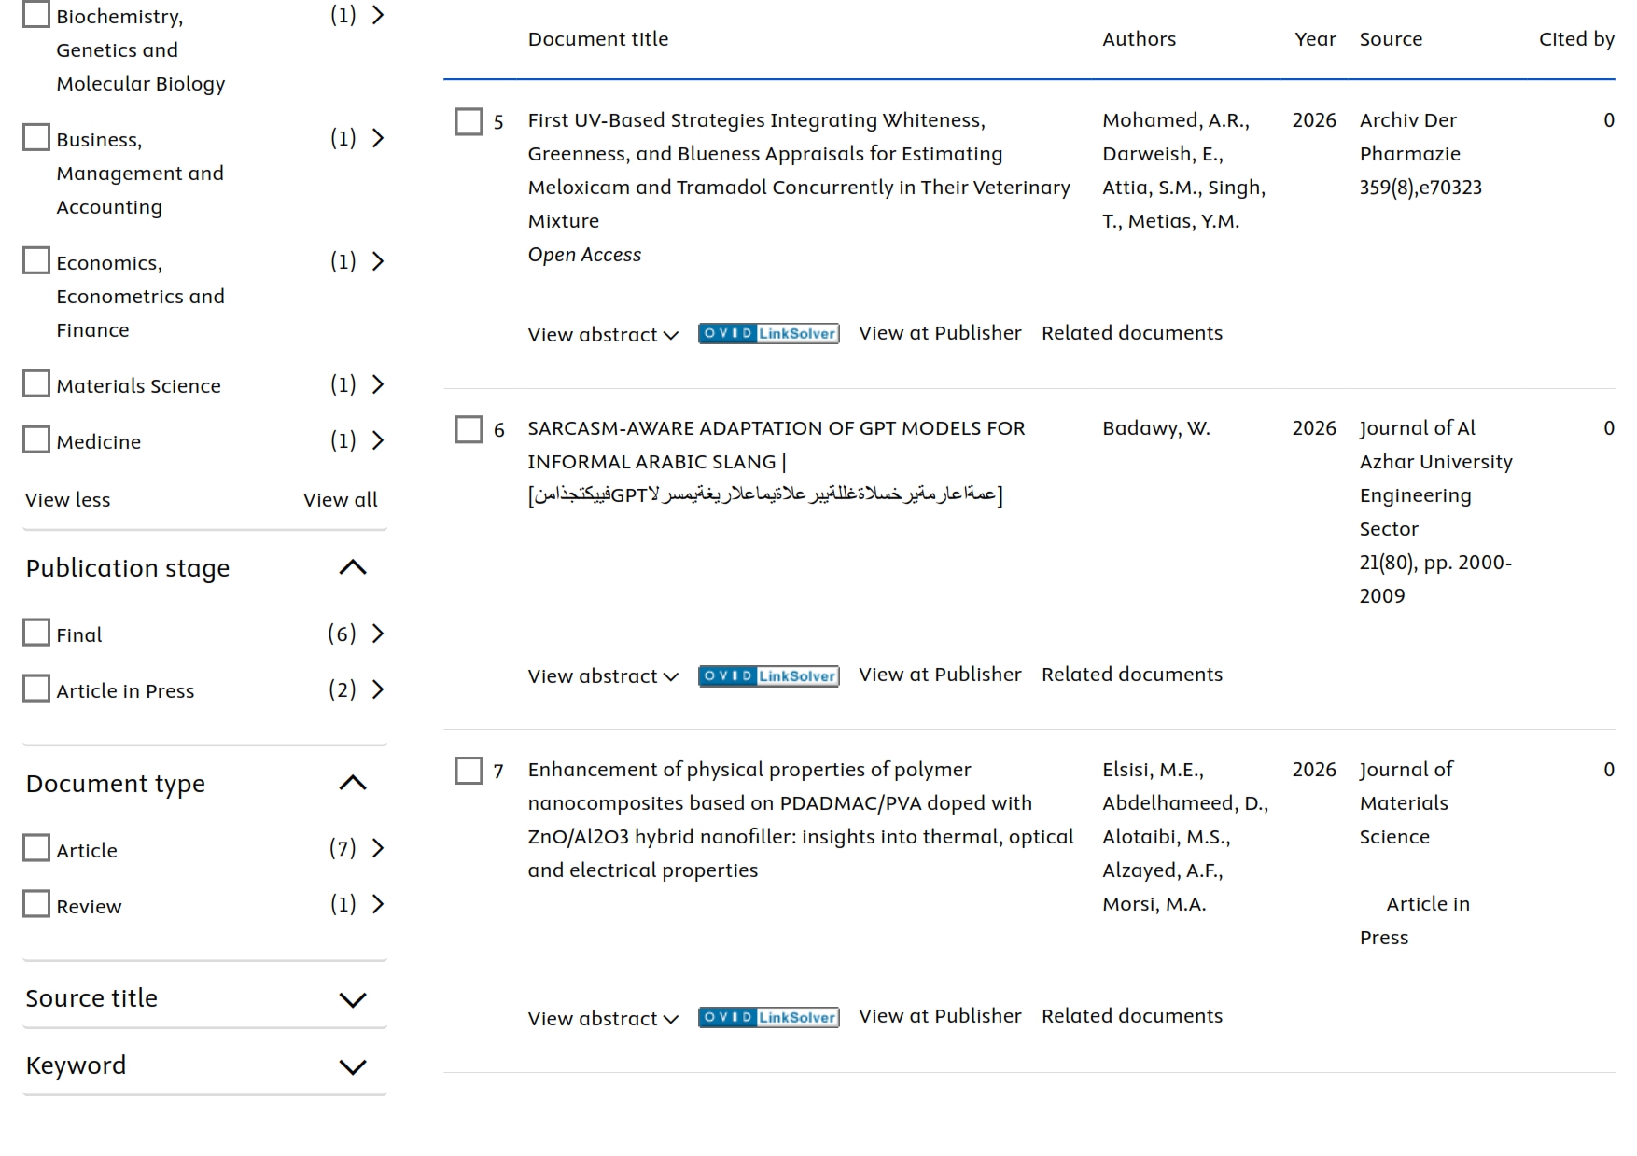1637x1156 pixels.
Task: Expand View abstract for document 5
Action: tap(603, 335)
